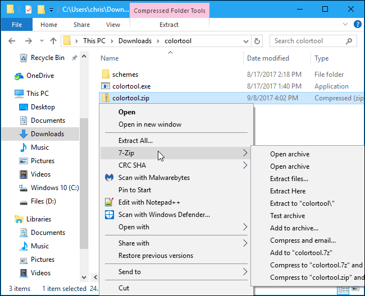Click the Windows Defender shield icon
Screen dimensions: 365x296
pos(109,215)
